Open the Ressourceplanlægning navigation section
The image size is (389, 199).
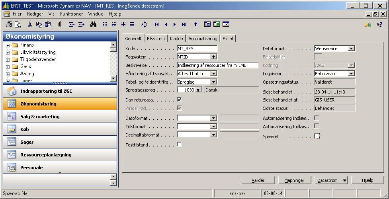coord(46,155)
